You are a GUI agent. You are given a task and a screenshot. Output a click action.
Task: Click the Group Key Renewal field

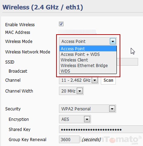[69, 139]
